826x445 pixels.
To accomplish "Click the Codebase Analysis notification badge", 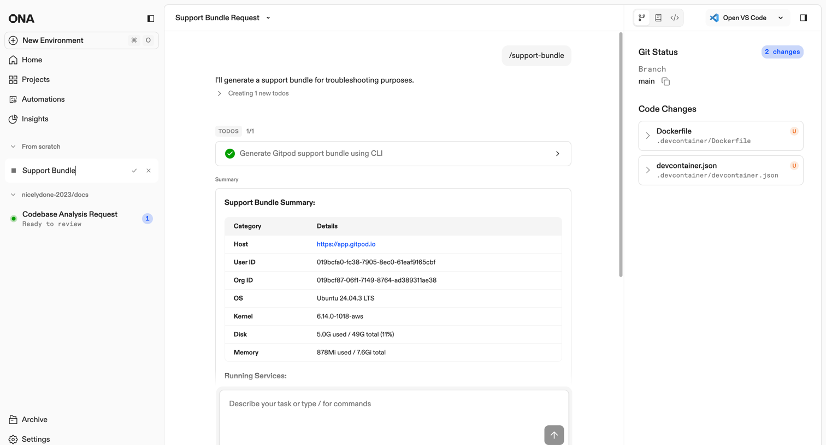I will 147,219.
